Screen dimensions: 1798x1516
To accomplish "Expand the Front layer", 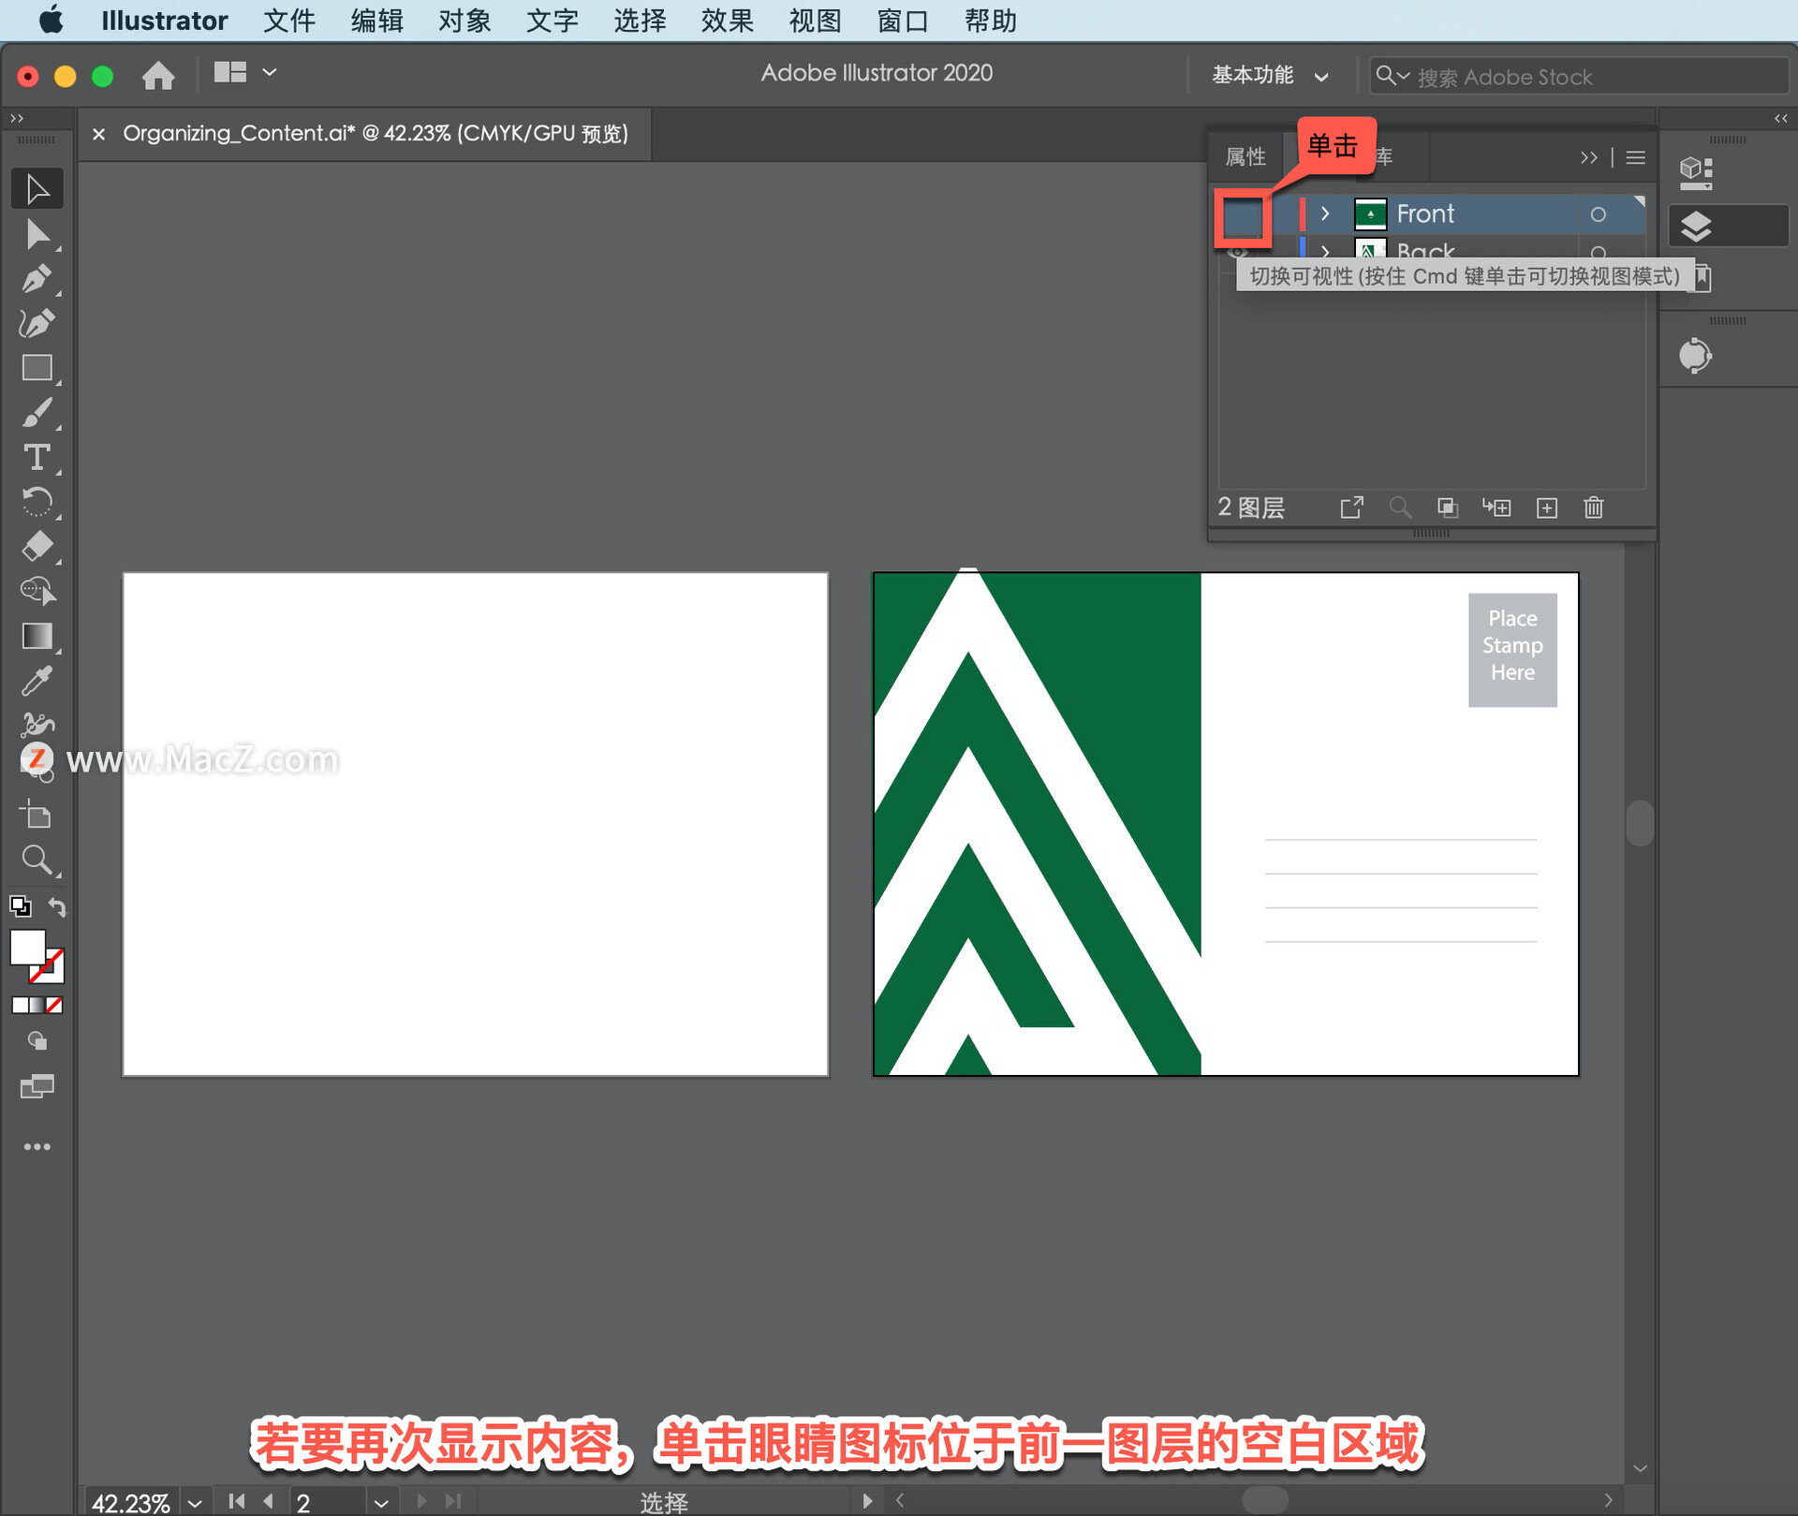I will [1324, 214].
